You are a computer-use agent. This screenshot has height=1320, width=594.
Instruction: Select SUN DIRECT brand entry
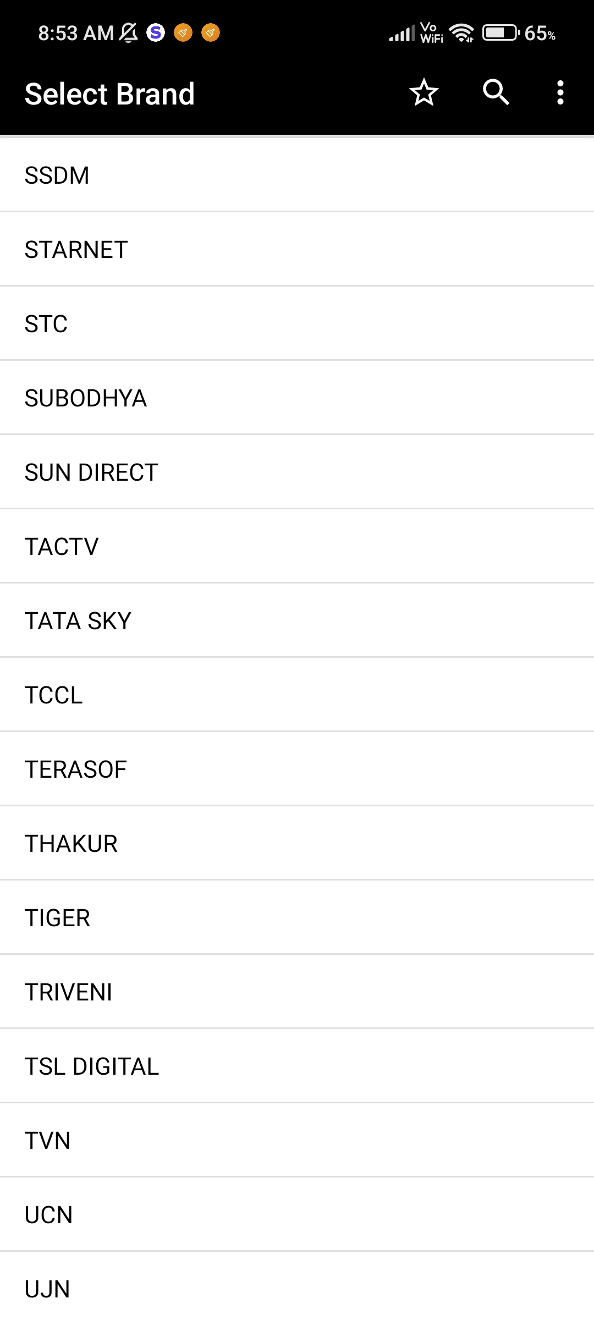(297, 472)
